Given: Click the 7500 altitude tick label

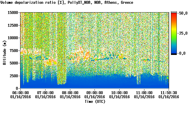Looking at the screenshot, I should click(14, 51).
